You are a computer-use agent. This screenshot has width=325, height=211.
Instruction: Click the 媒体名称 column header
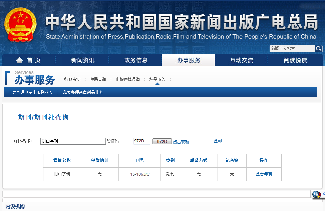[62, 160]
